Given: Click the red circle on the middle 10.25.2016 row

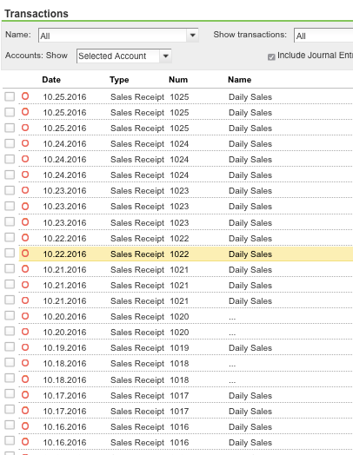Looking at the screenshot, I should tap(25, 112).
